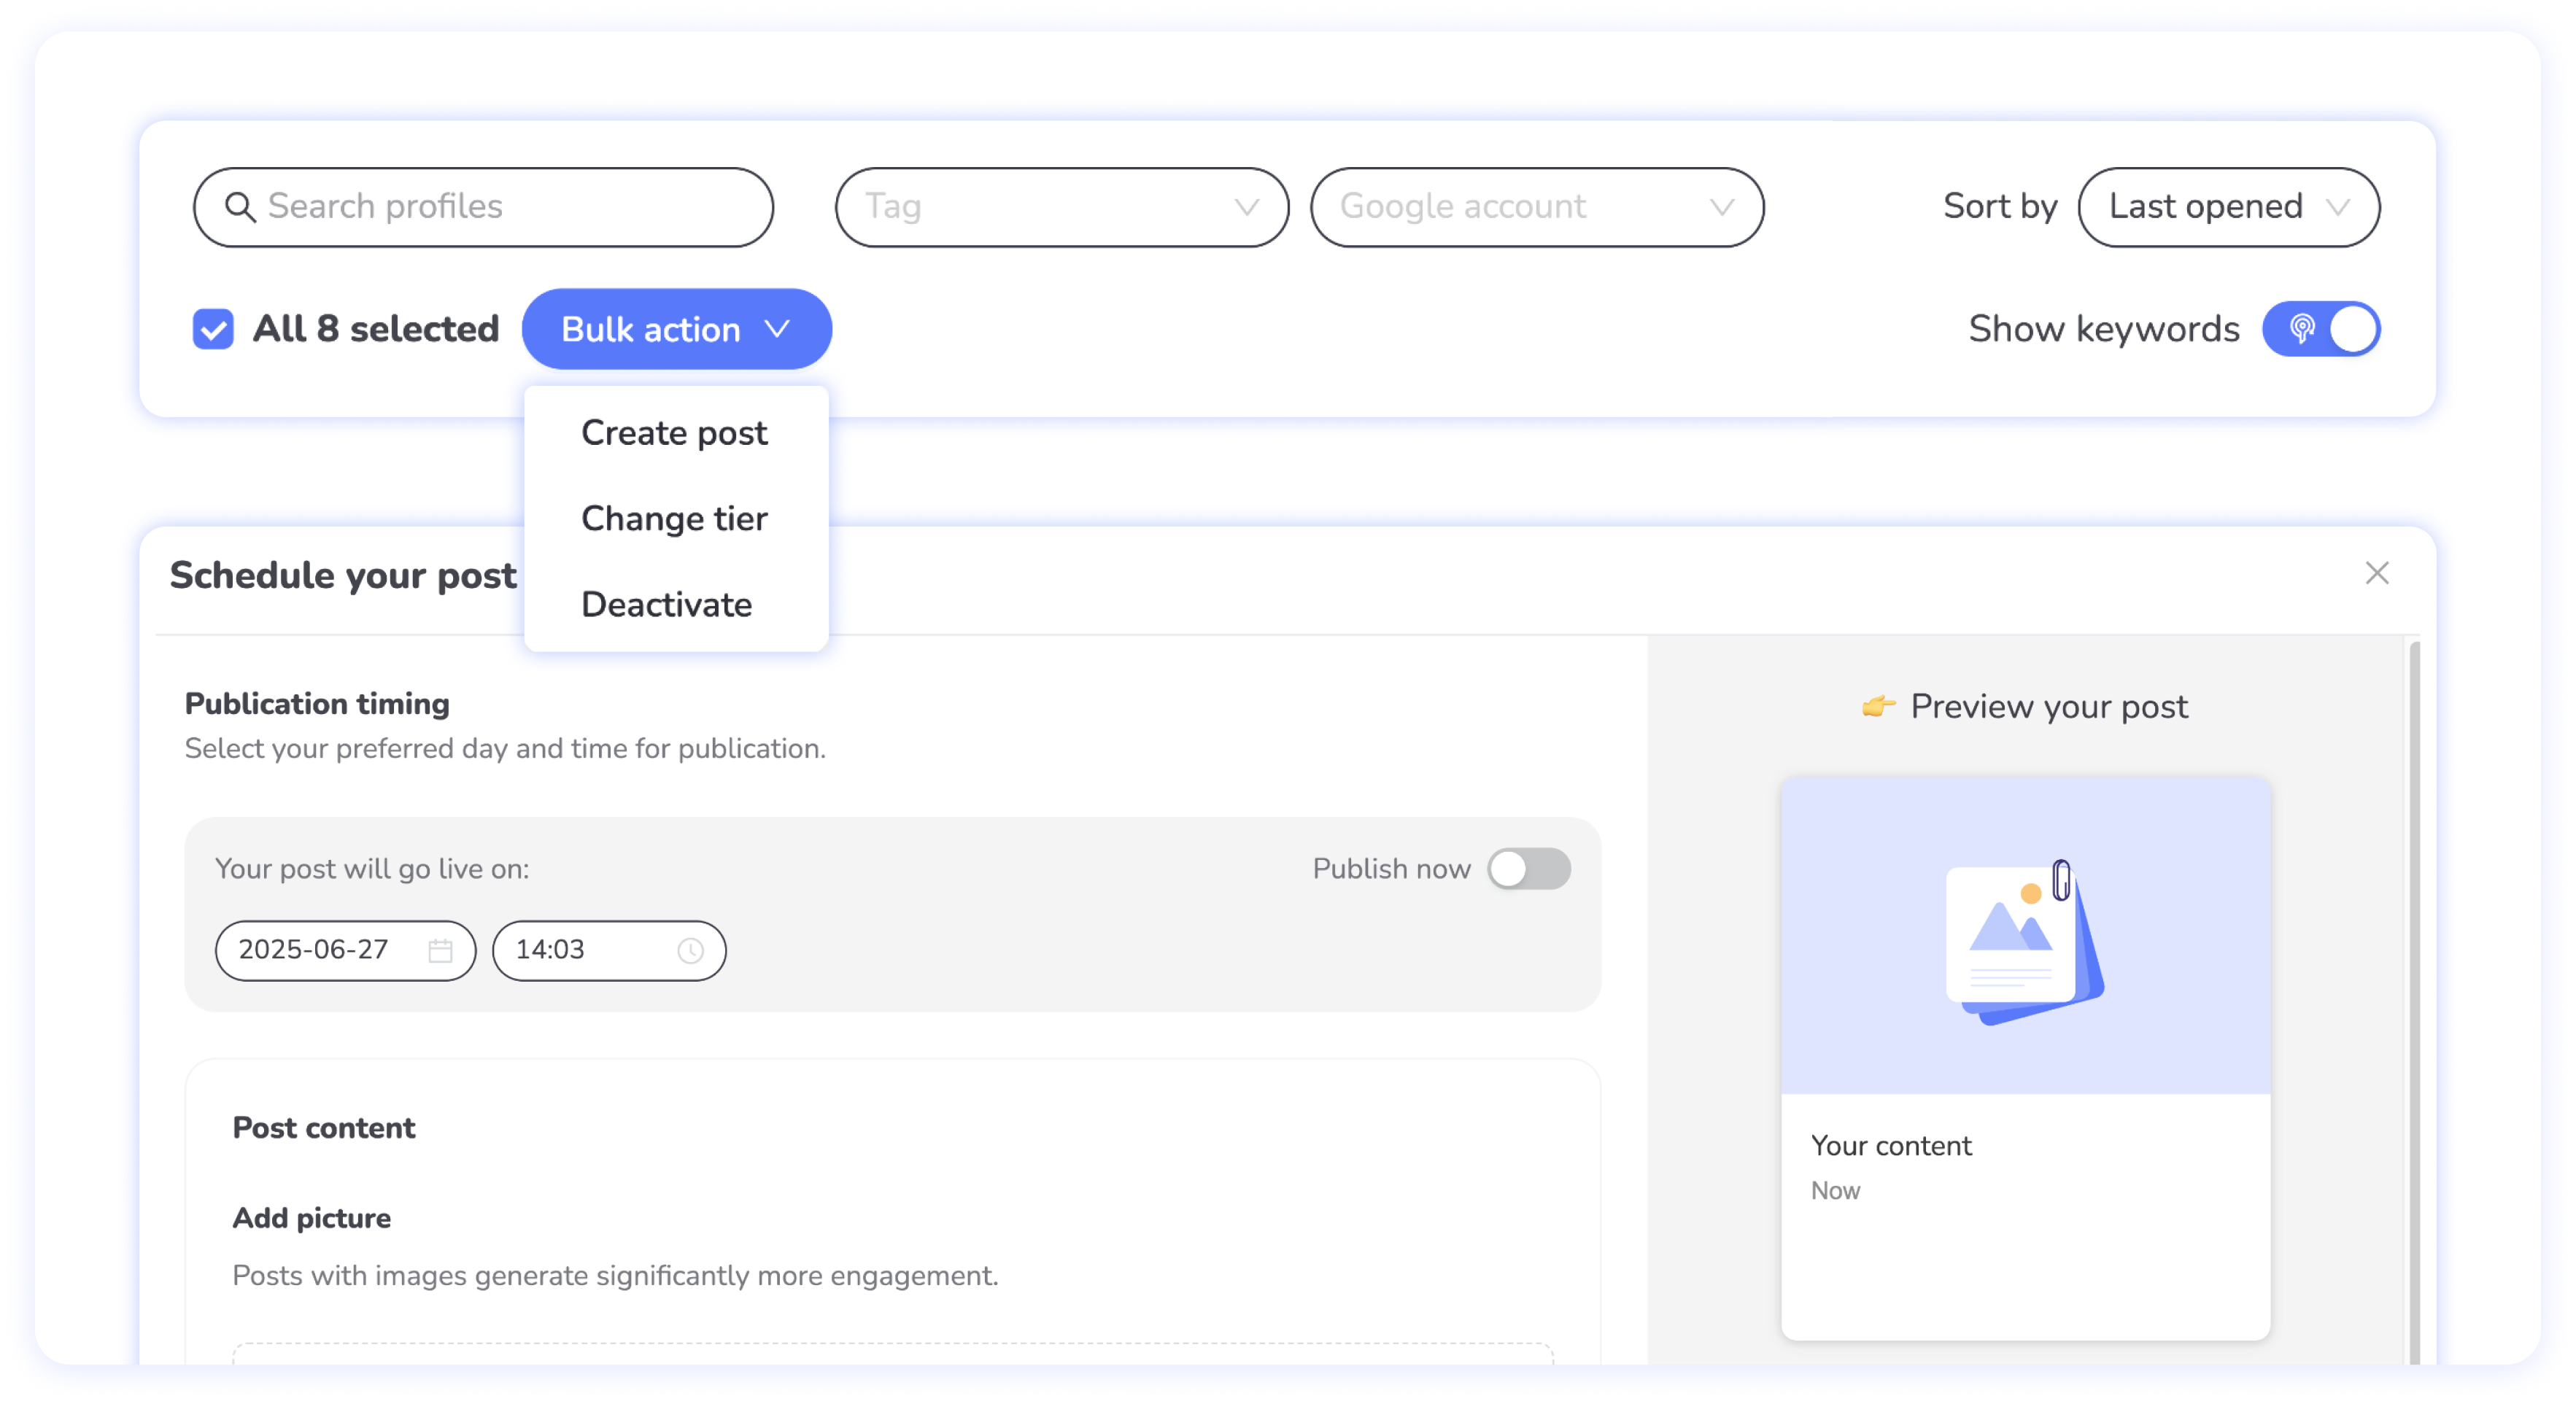Click the post preview placeholder image

[2025, 937]
